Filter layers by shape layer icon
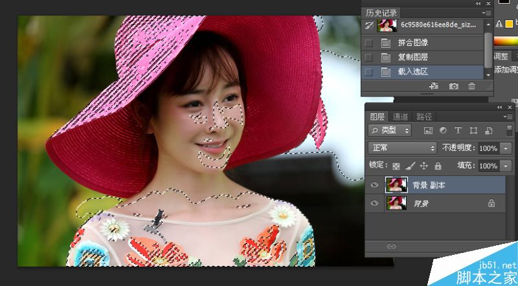 pos(473,130)
